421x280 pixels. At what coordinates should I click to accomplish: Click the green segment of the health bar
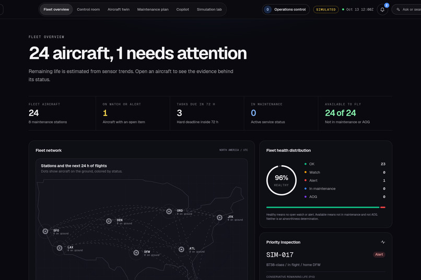323,208
